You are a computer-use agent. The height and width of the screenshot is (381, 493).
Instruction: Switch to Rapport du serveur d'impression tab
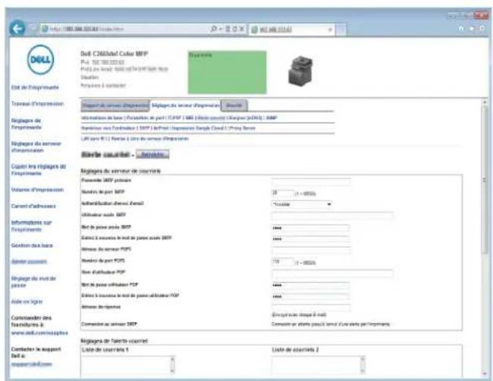tap(115, 106)
